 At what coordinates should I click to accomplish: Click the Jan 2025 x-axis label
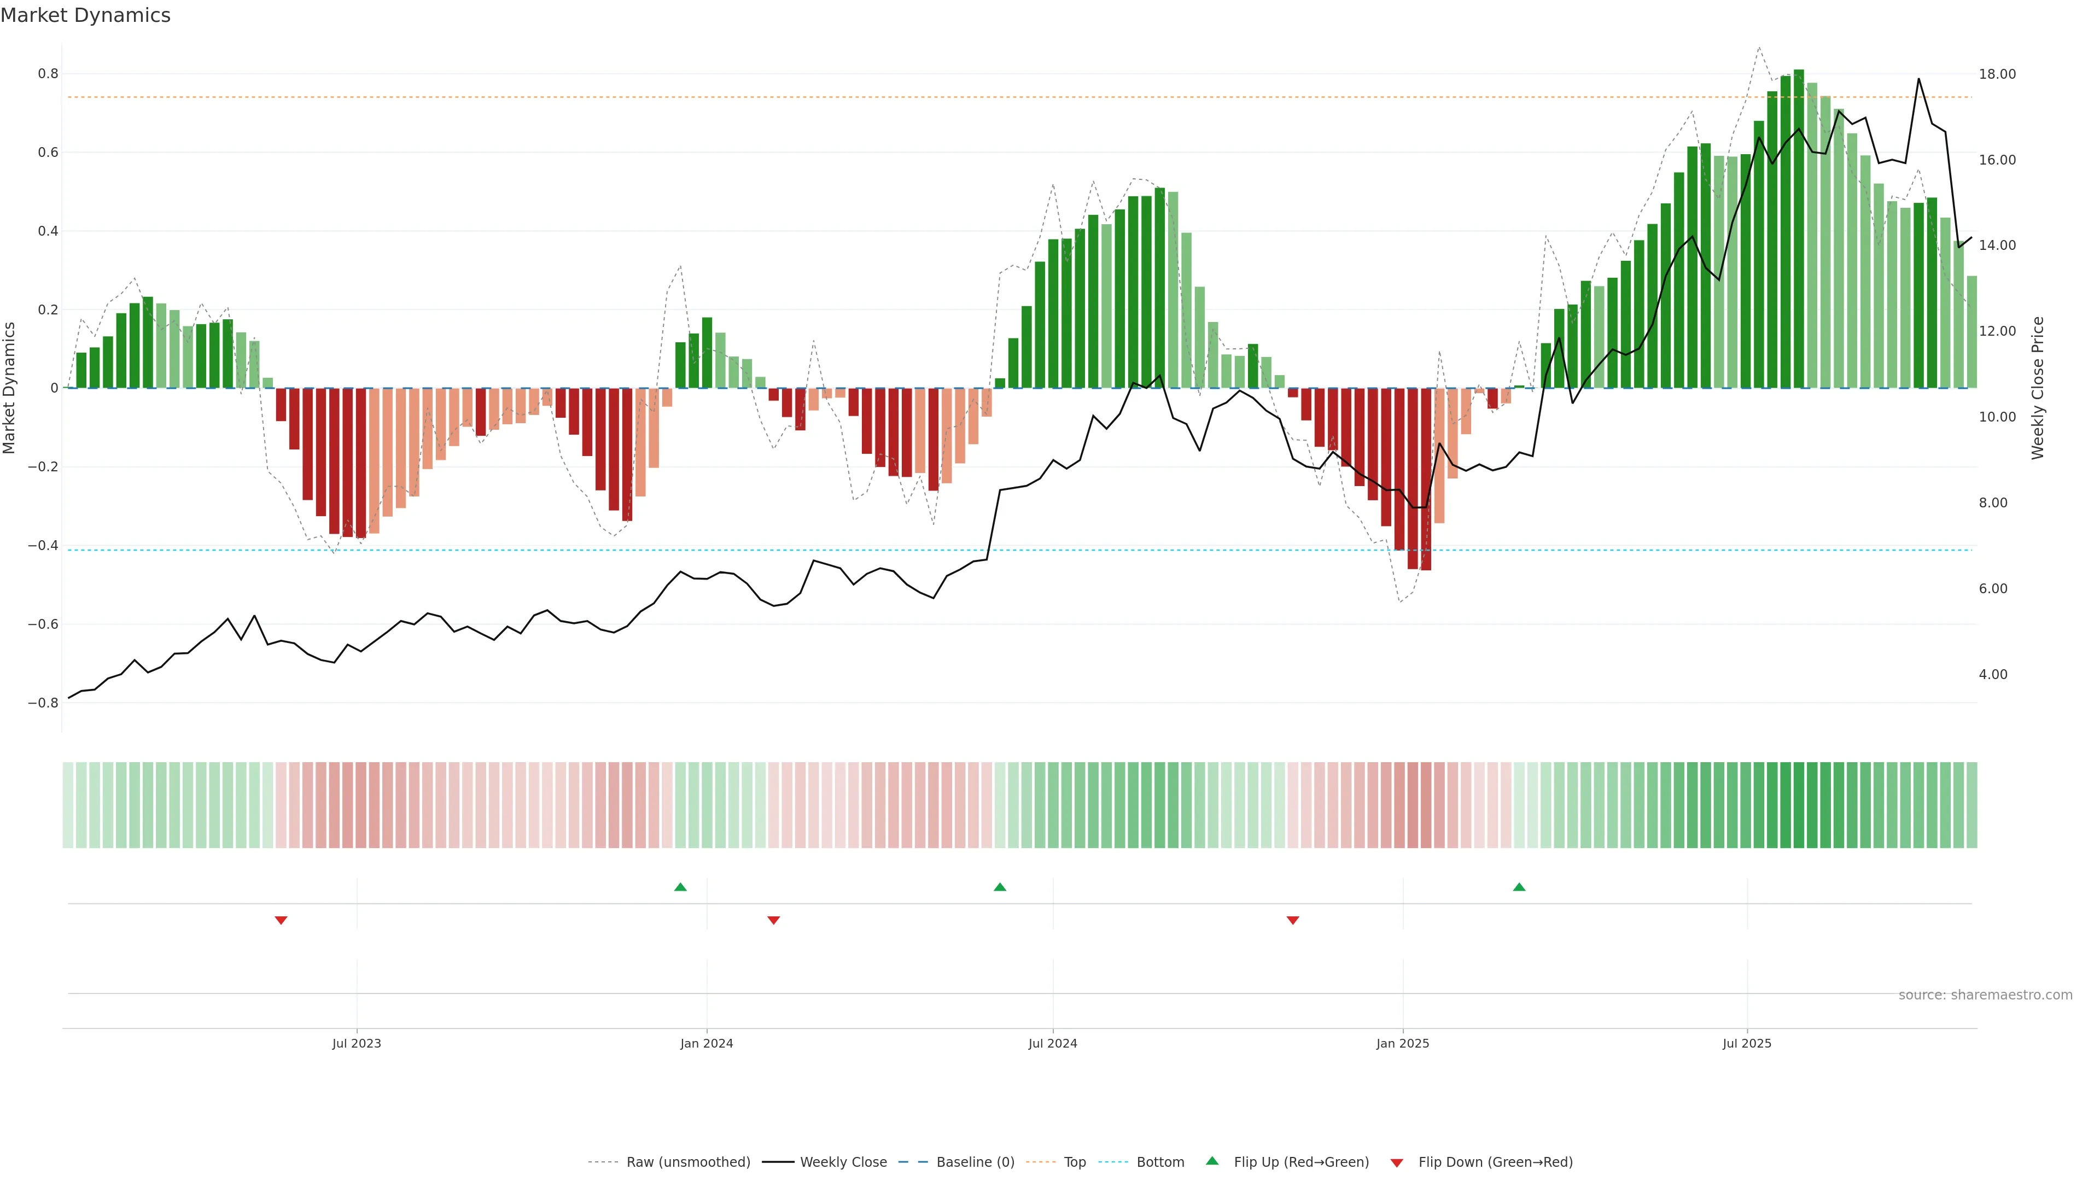1402,1043
